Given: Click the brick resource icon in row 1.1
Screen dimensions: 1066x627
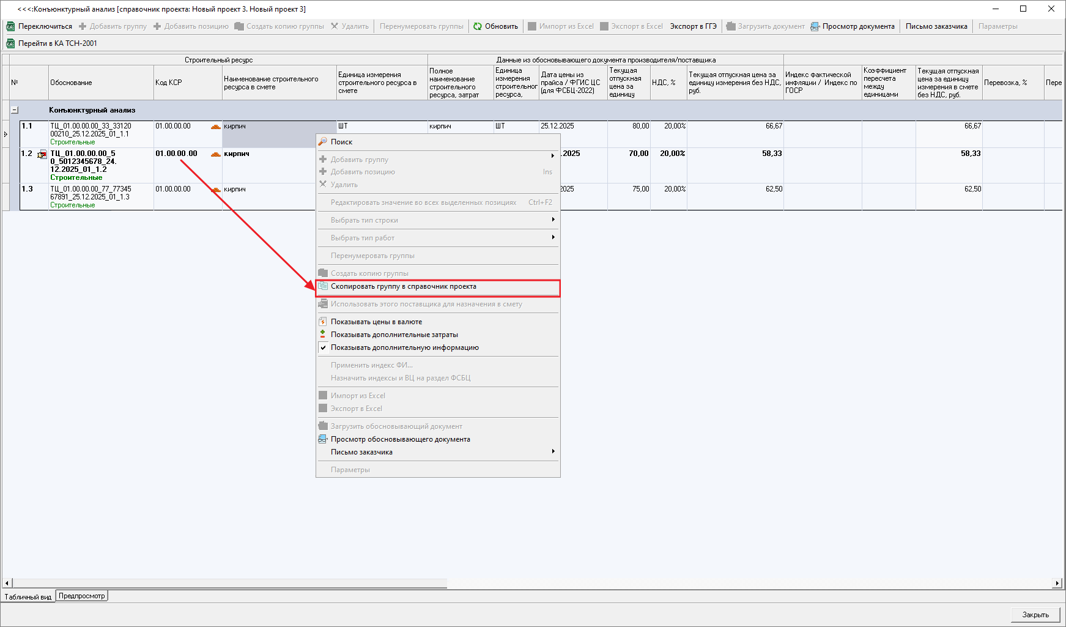Looking at the screenshot, I should coord(215,127).
